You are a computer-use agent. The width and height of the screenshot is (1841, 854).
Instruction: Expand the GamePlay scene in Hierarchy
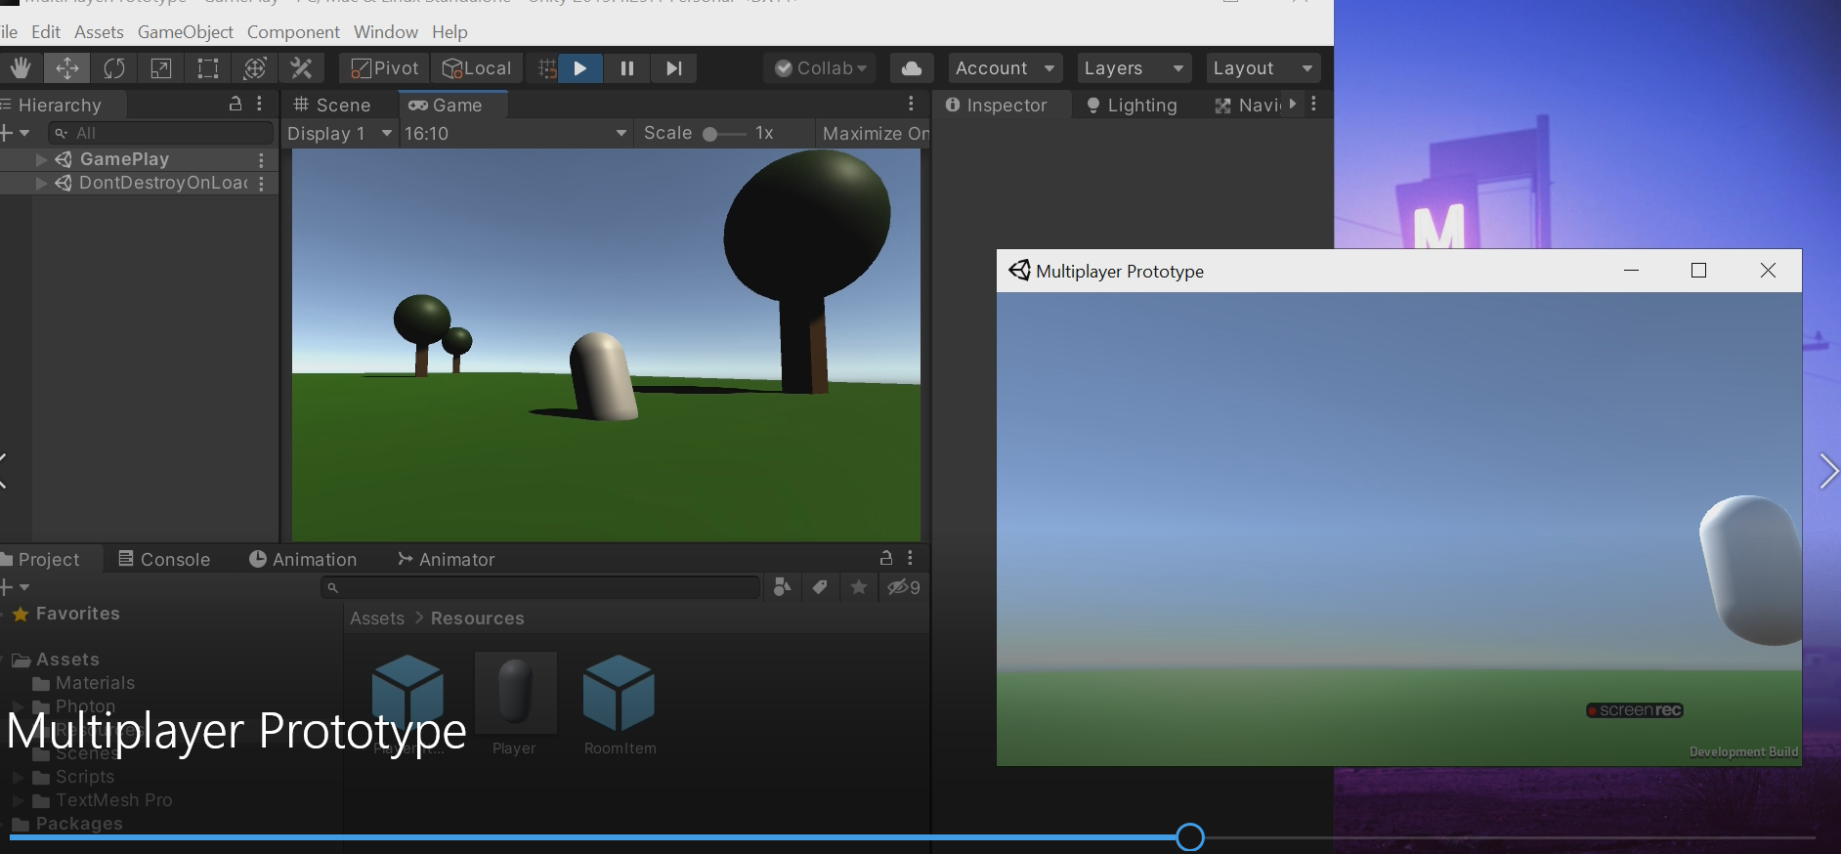[x=41, y=159]
